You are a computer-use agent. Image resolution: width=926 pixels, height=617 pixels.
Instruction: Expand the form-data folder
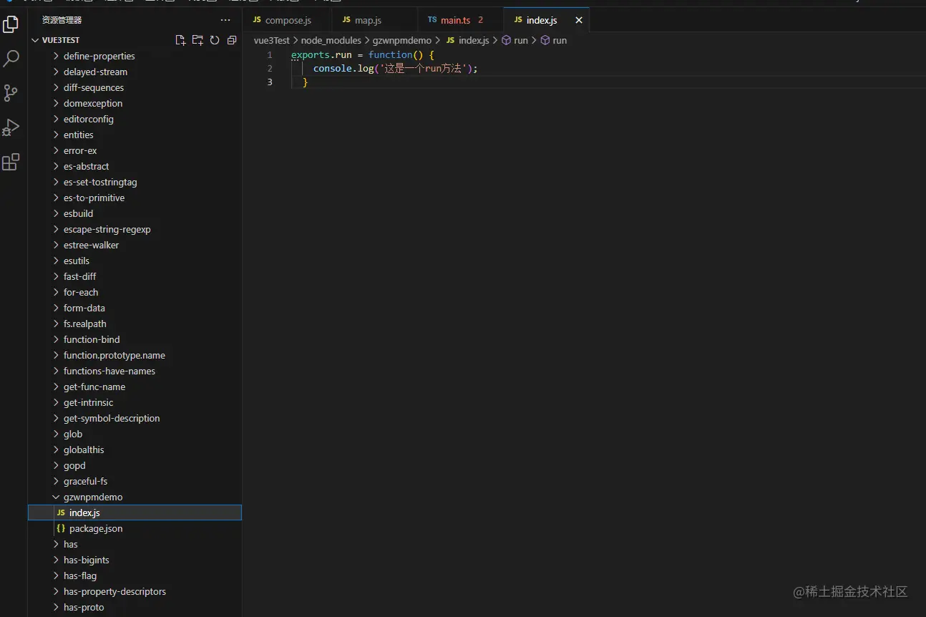pos(135,308)
